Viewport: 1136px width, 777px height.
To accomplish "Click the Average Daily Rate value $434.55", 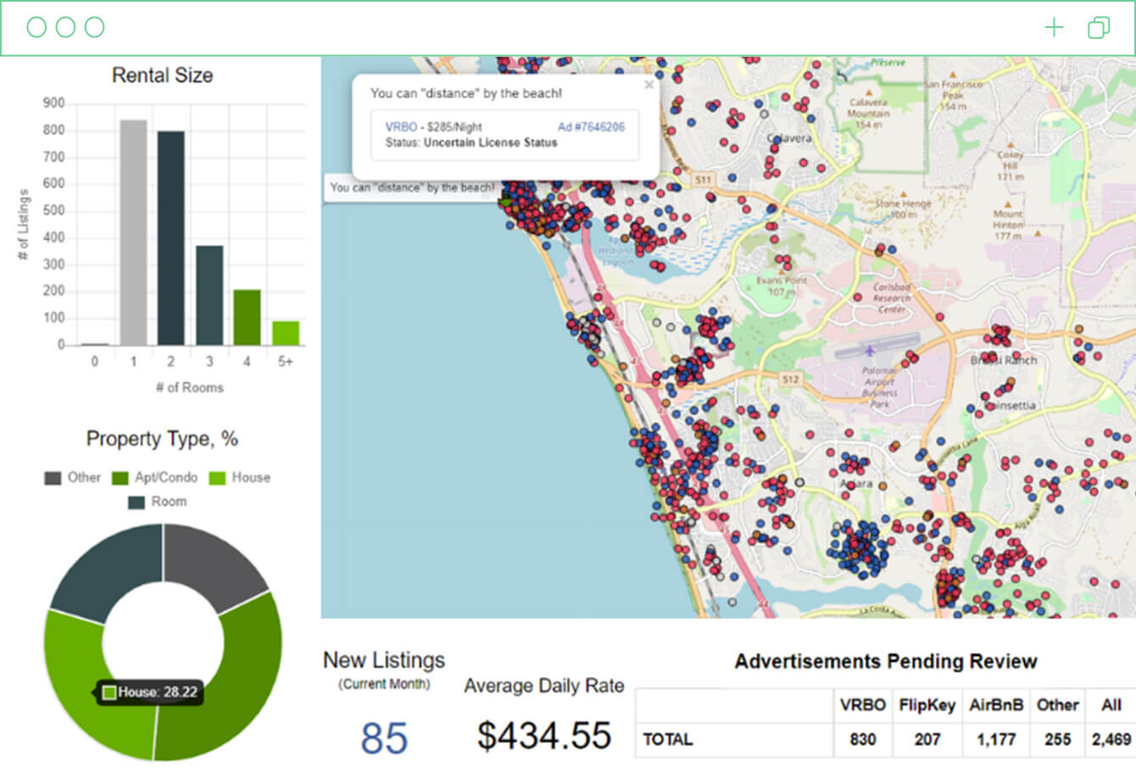I will pyautogui.click(x=543, y=735).
